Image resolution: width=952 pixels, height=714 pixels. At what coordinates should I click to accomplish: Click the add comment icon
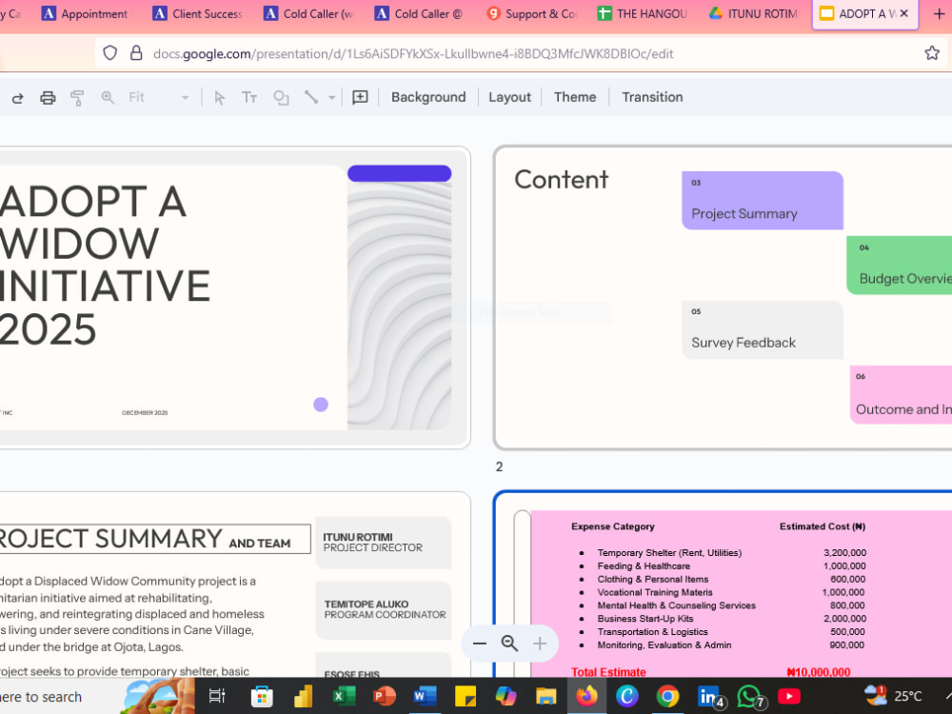click(360, 98)
